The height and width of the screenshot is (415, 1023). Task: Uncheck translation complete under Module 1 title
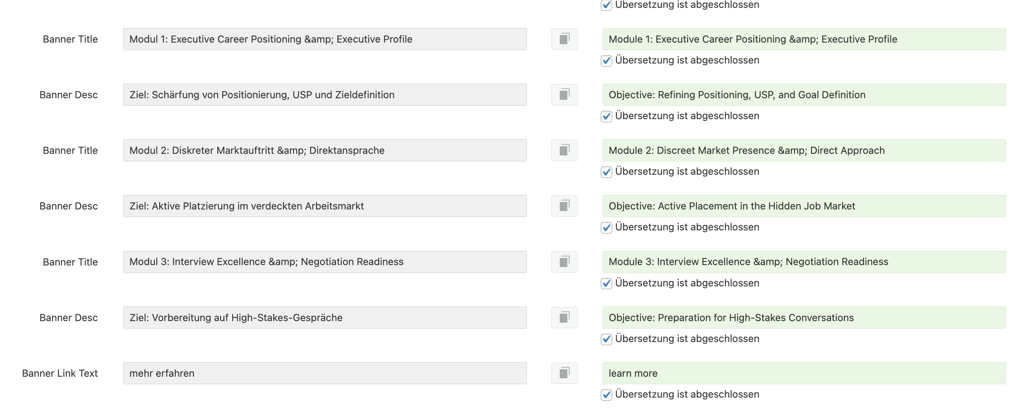(606, 61)
